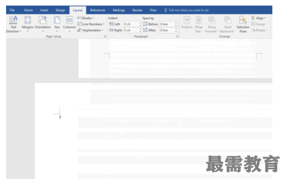
Task: Open the Selection Pane
Action: 243,24
